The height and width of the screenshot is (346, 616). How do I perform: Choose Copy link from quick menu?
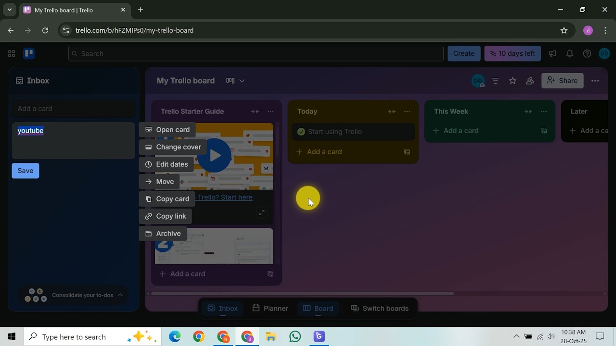[166, 216]
